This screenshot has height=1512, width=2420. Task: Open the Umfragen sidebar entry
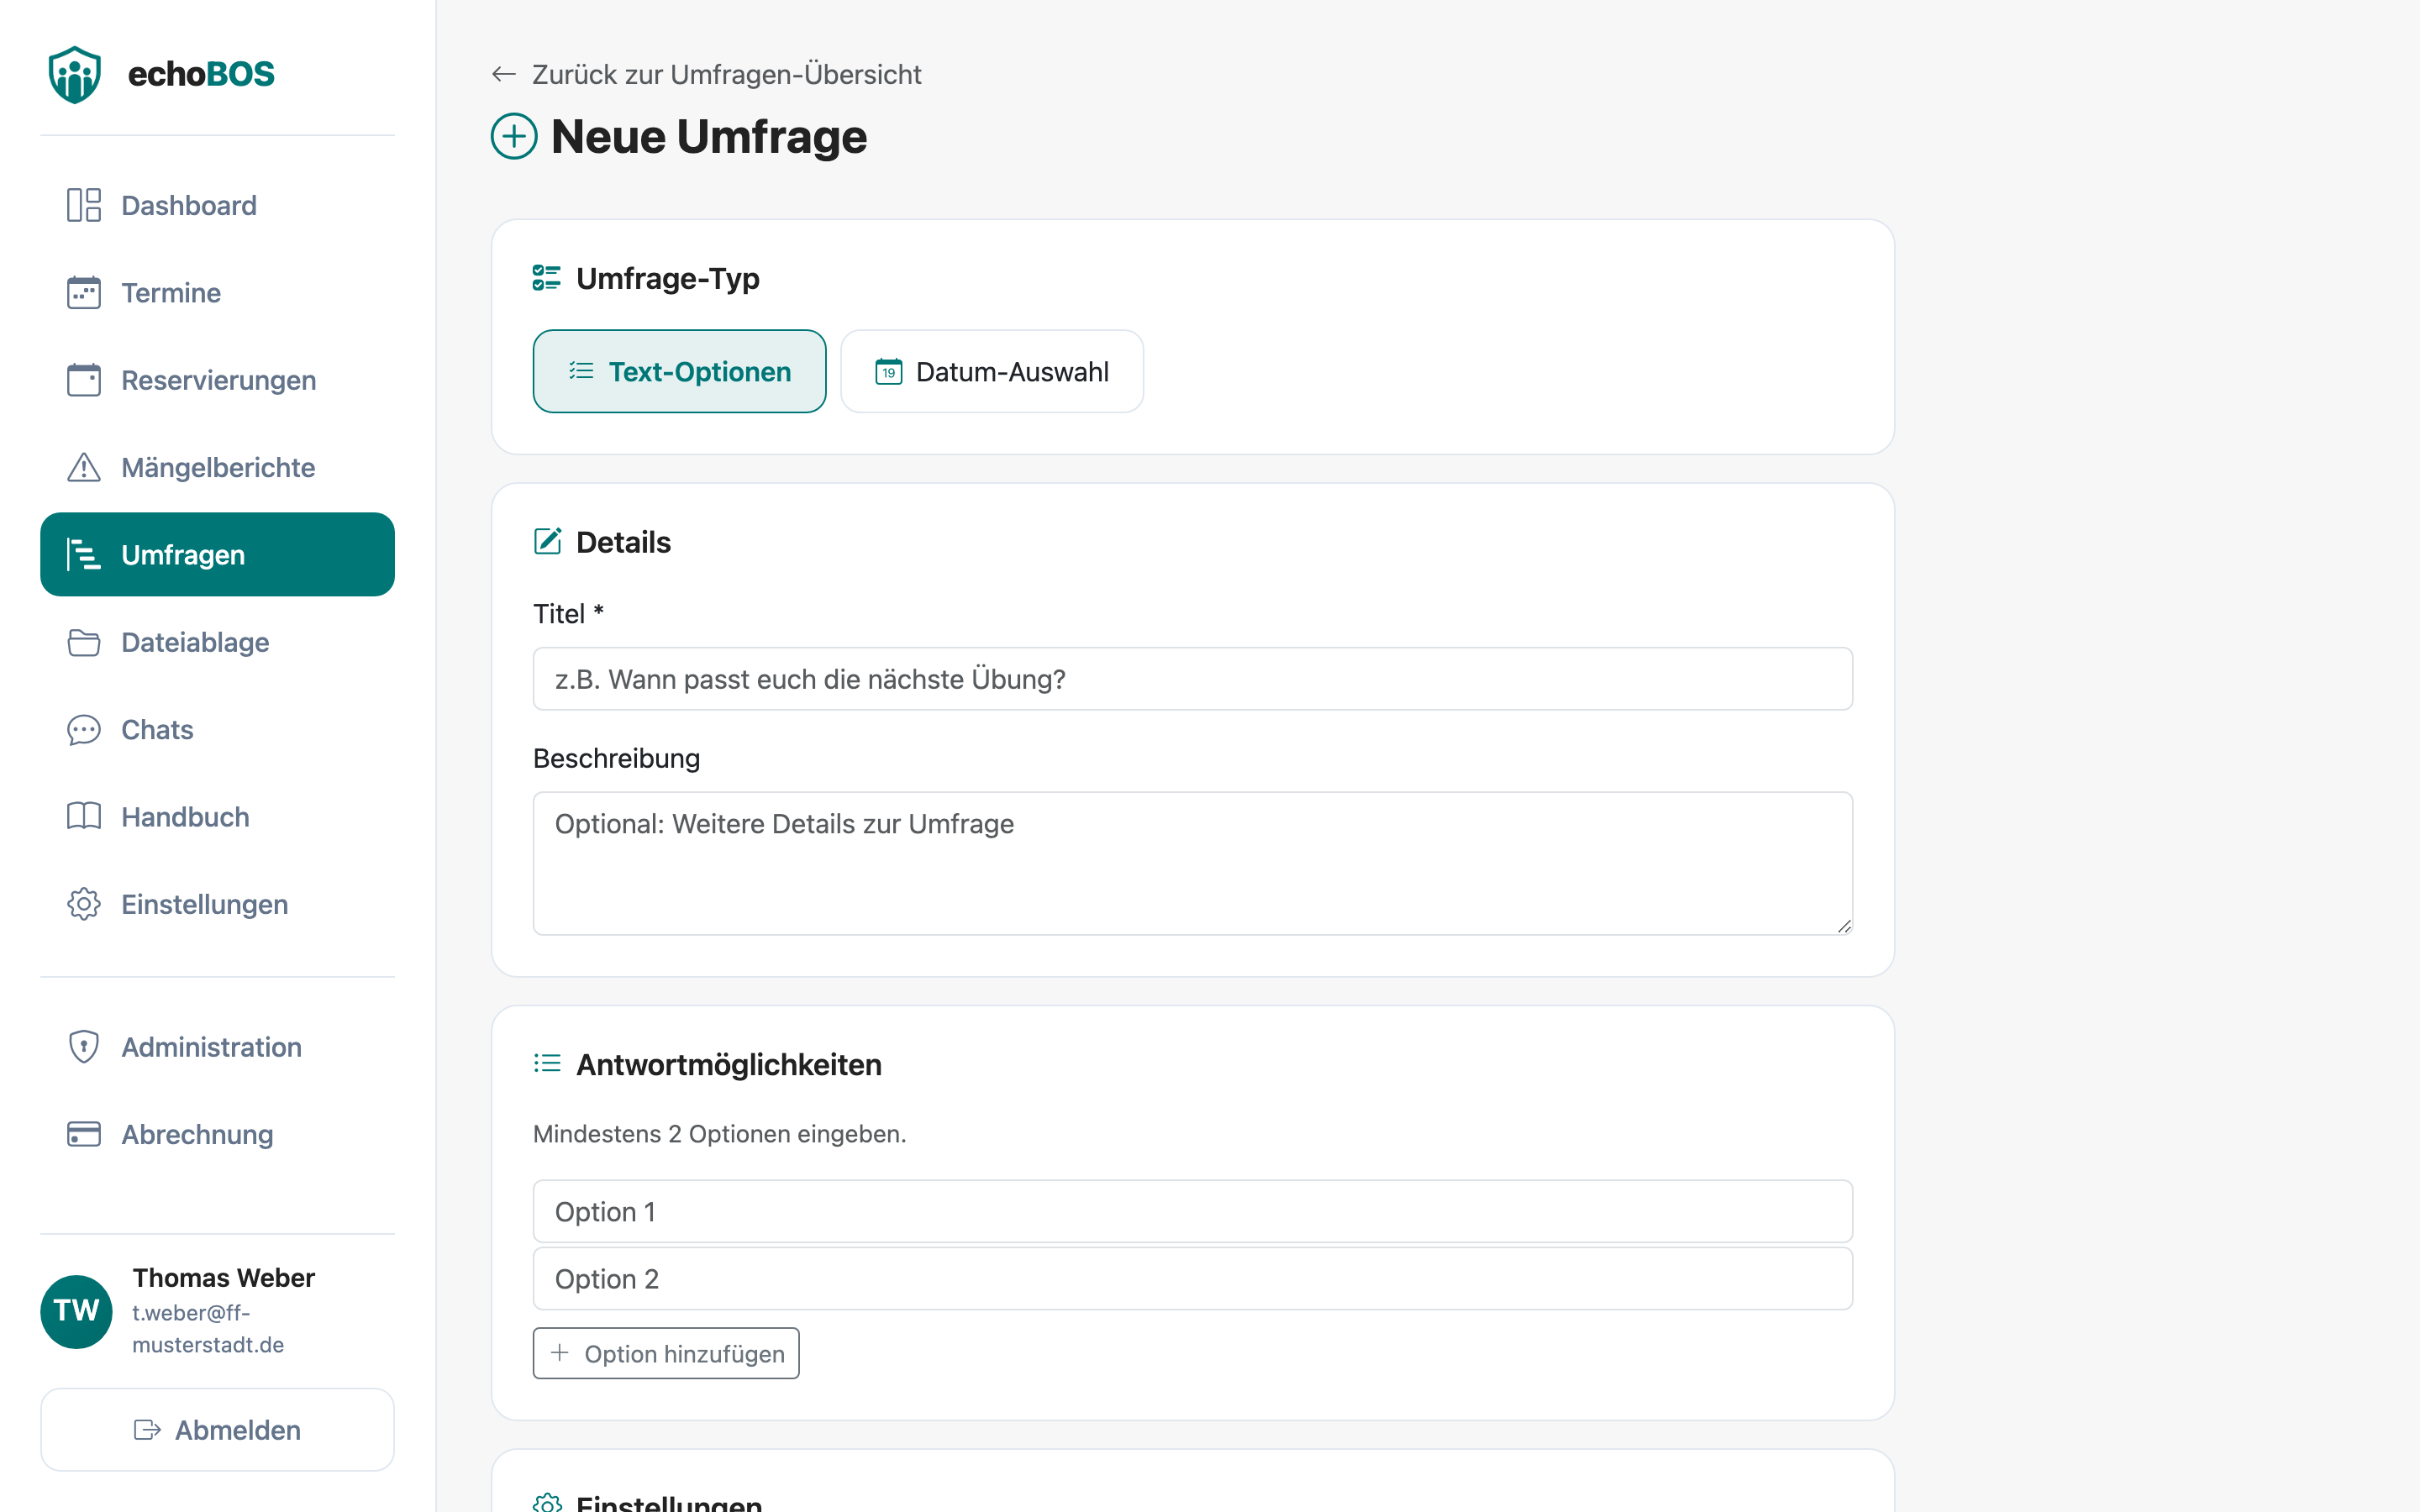[218, 555]
